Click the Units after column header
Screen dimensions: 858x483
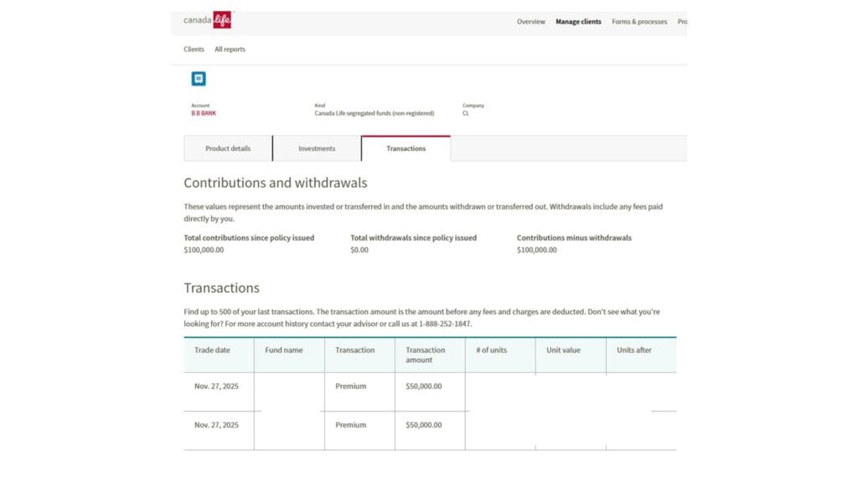click(634, 351)
